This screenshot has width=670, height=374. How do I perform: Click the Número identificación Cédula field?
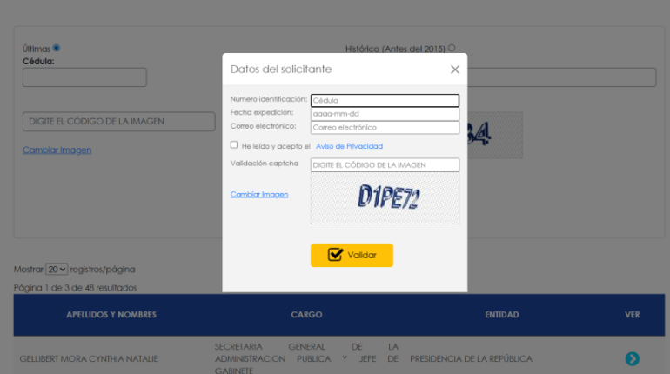point(385,100)
